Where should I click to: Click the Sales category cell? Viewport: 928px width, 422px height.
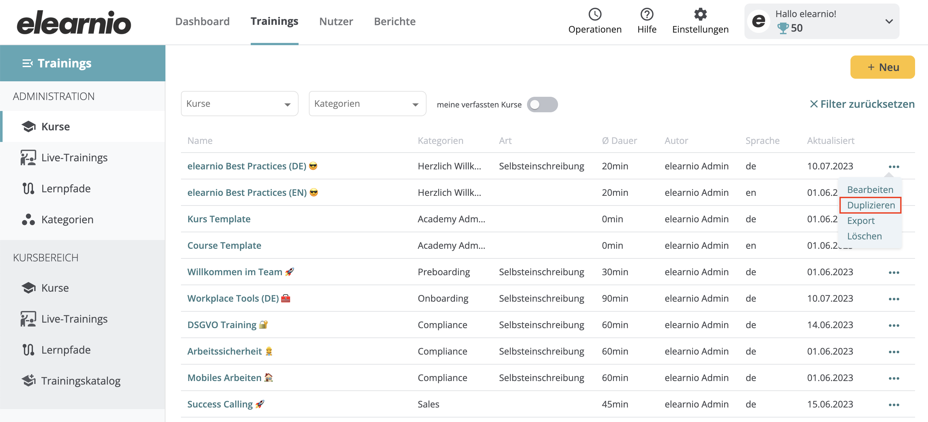pyautogui.click(x=428, y=404)
